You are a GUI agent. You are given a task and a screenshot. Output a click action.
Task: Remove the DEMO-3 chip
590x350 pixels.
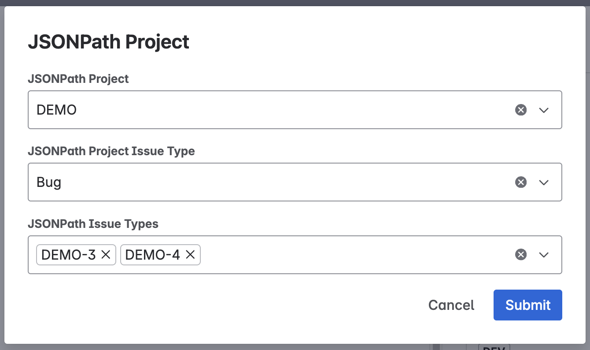point(106,255)
